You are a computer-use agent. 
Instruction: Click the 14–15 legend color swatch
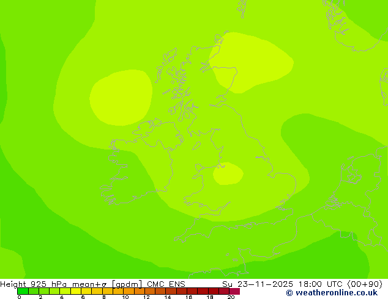tap(171, 291)
